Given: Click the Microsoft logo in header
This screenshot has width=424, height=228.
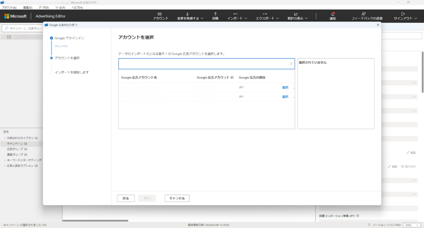Looking at the screenshot, I should pos(15,16).
